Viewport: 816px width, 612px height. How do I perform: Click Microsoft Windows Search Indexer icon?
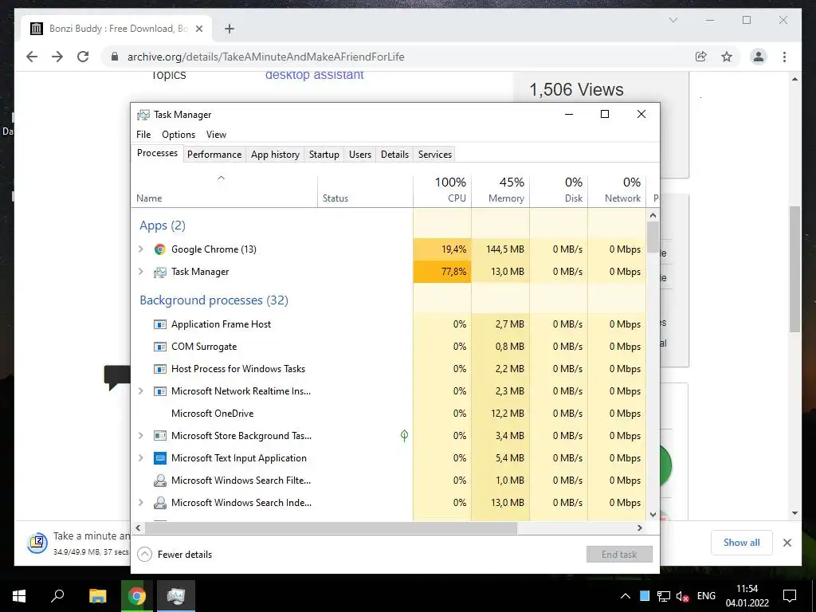[159, 503]
